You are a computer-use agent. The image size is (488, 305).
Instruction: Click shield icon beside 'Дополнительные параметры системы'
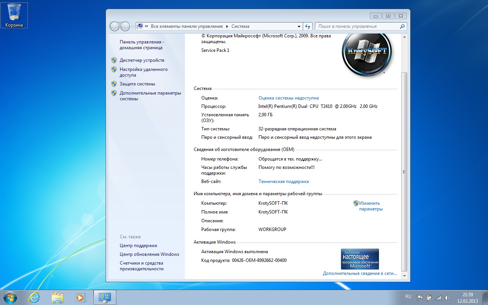point(114,93)
